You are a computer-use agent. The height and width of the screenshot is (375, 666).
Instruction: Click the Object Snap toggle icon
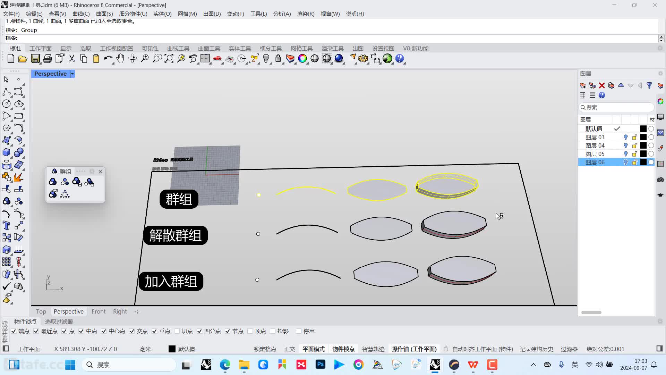pos(343,349)
